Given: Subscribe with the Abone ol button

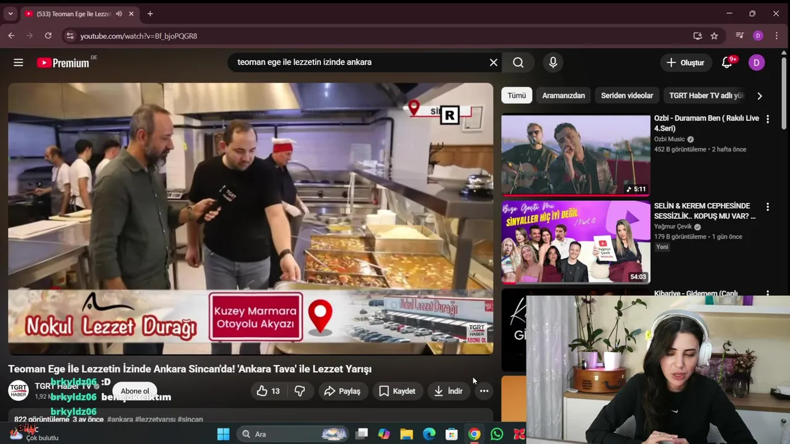Looking at the screenshot, I should [135, 391].
